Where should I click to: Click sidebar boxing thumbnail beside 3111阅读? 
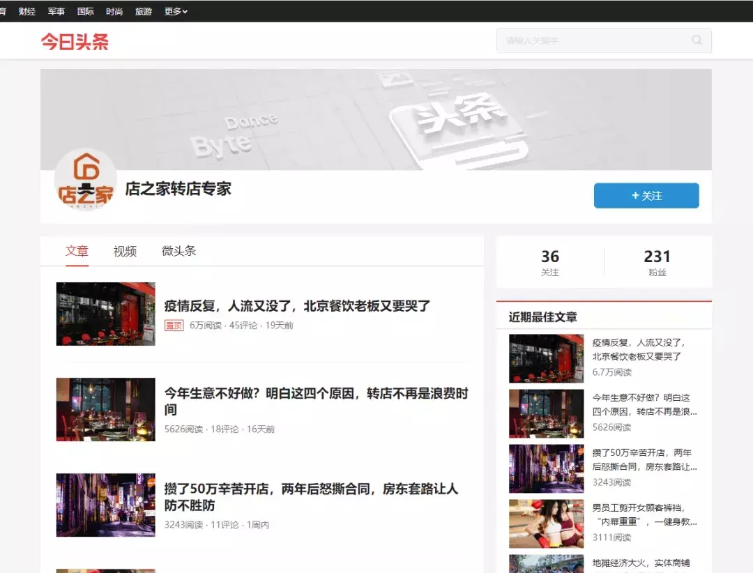pos(547,524)
